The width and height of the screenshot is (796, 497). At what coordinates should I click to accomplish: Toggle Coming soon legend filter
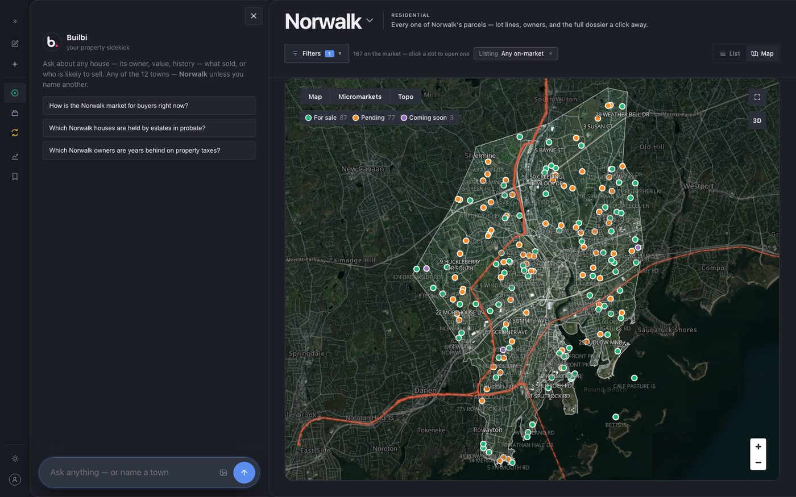427,118
